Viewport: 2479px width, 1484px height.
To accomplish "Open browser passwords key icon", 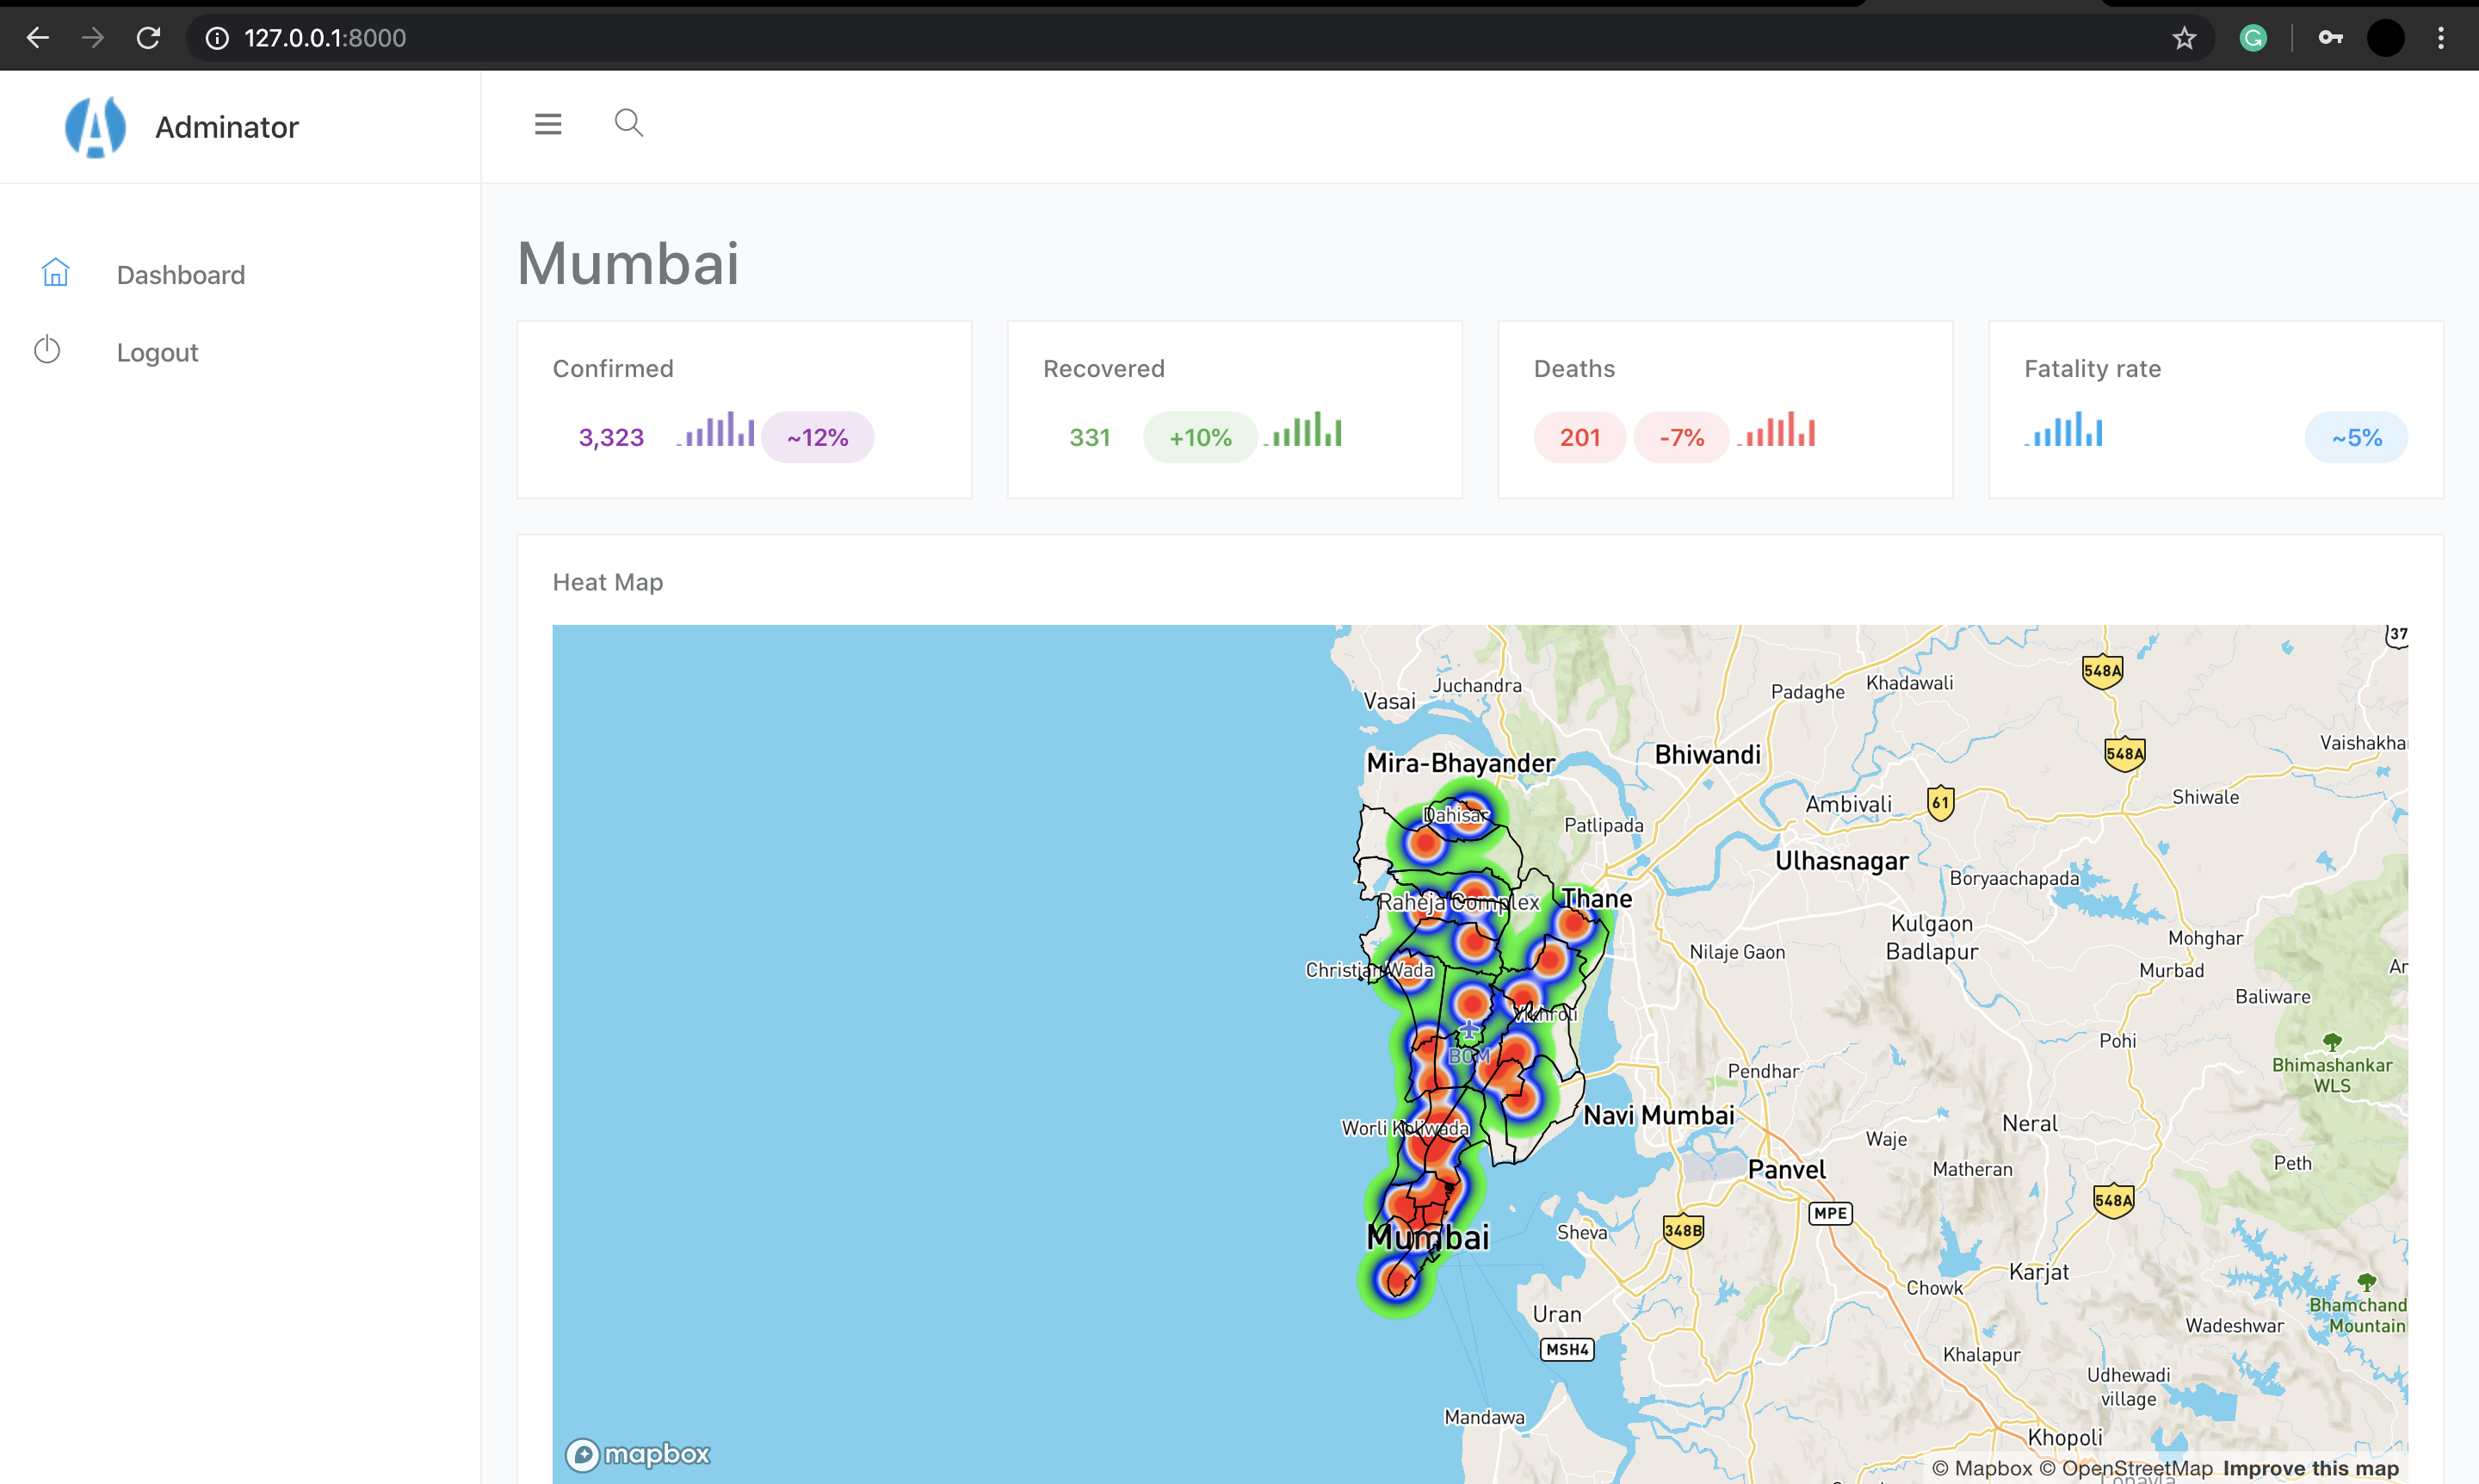I will [2330, 38].
